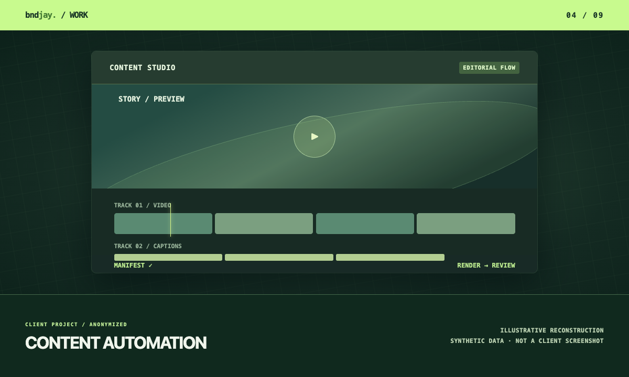Select the second video track clip
Screen dimensions: 629x377
coord(264,224)
